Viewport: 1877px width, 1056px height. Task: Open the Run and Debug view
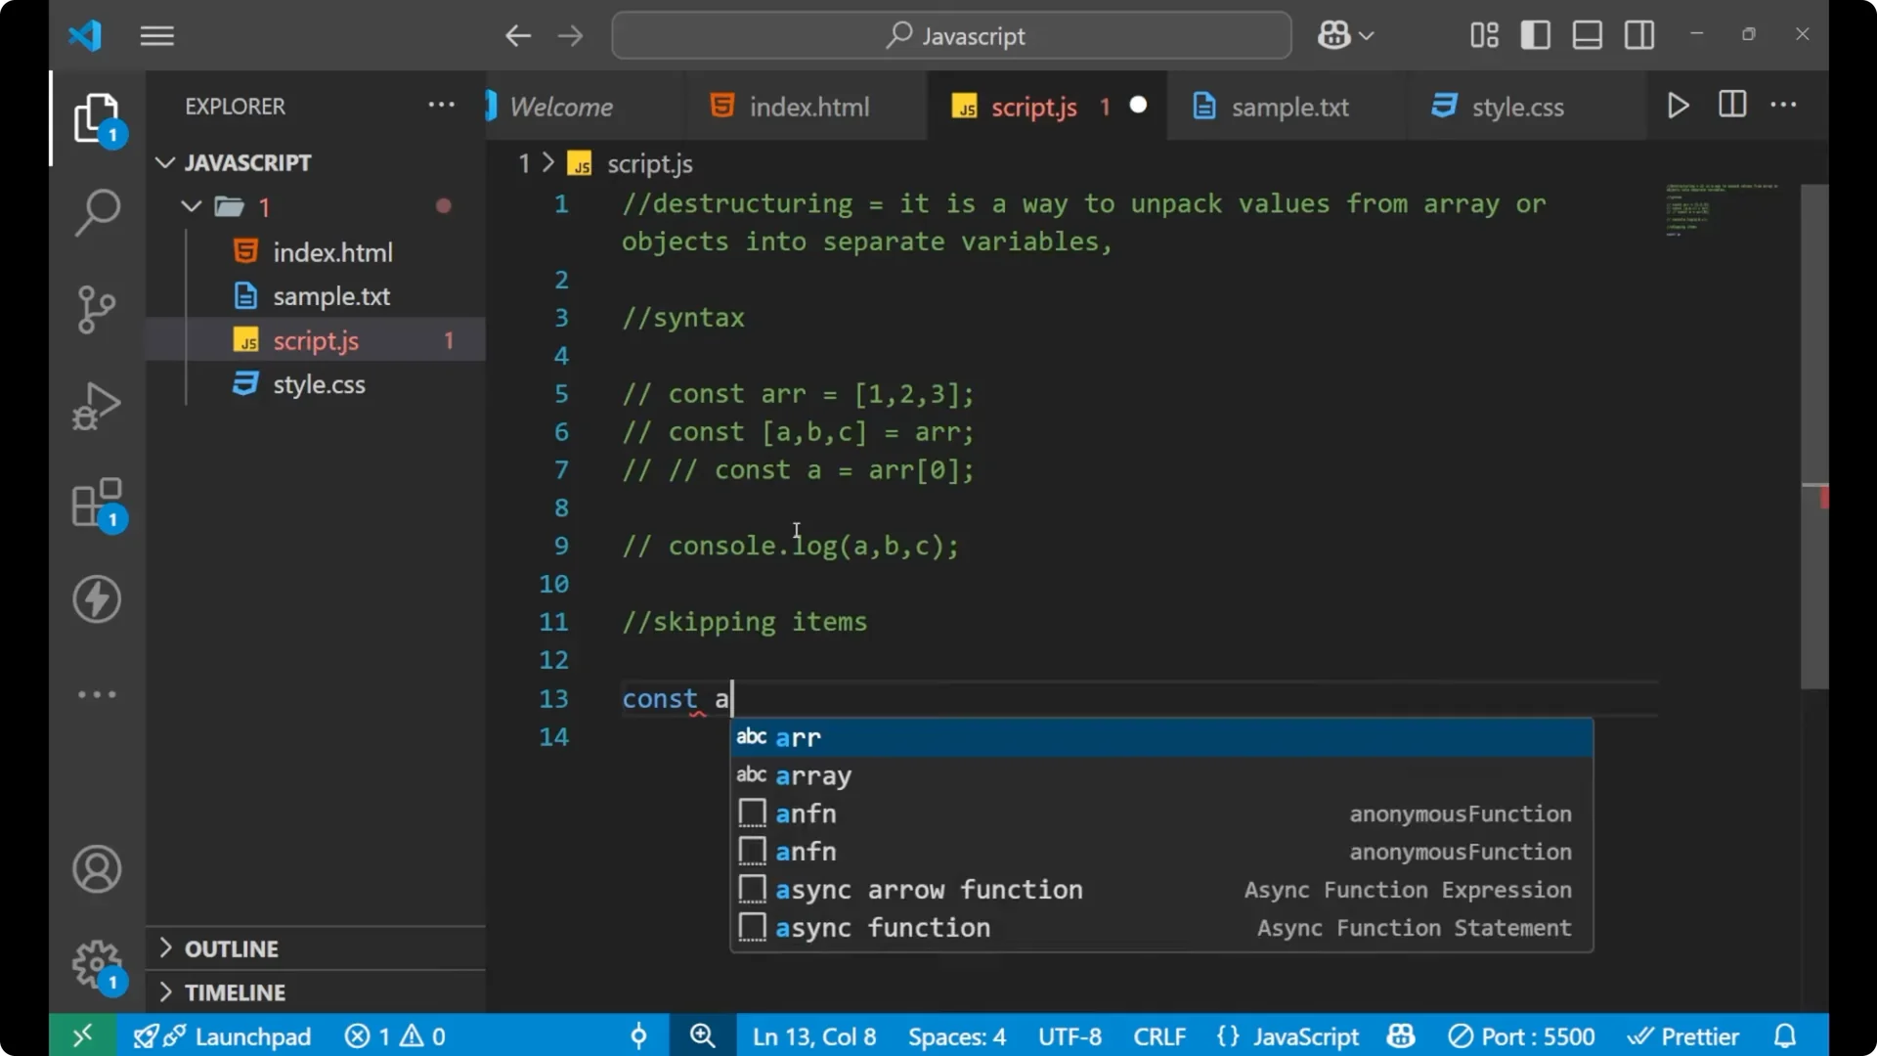click(x=96, y=405)
